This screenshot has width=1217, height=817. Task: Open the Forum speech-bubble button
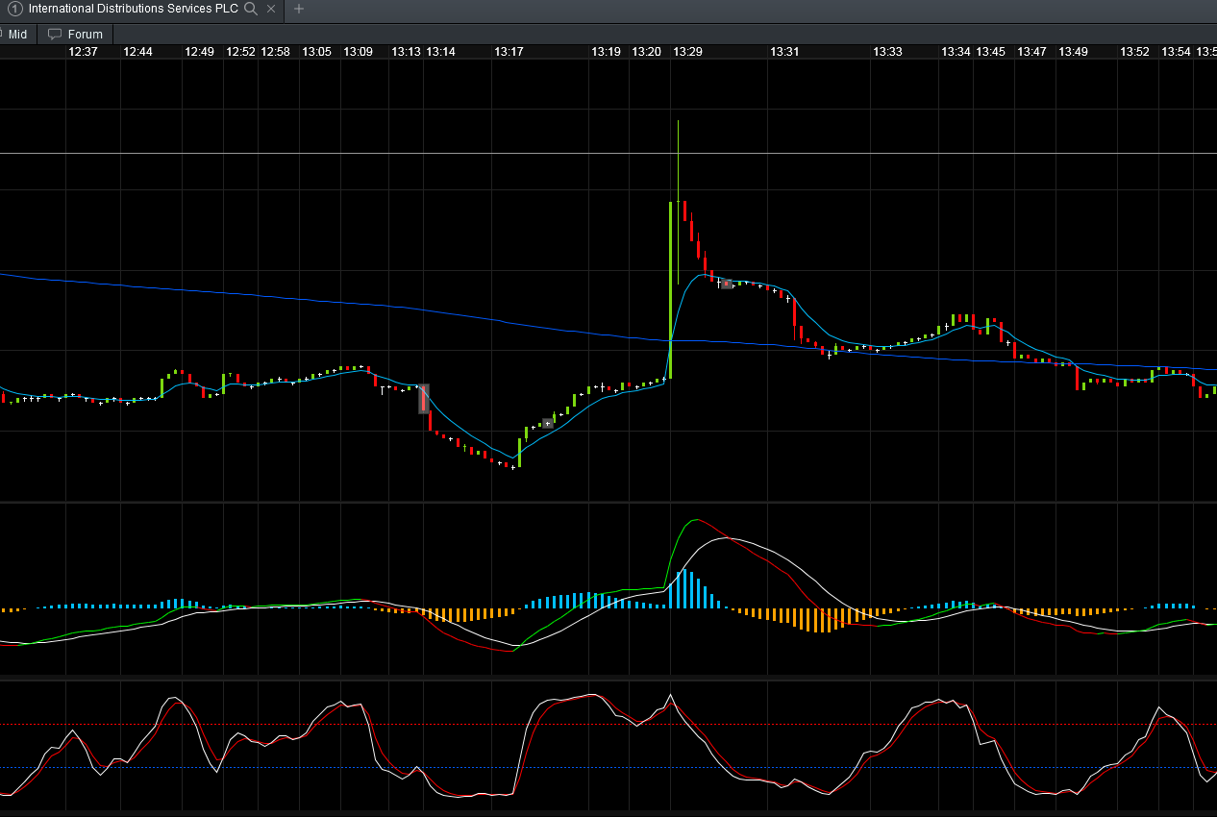(x=76, y=34)
